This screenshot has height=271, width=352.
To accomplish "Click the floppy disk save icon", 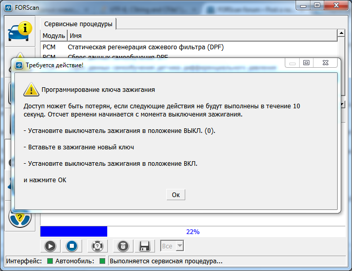I will tap(145, 246).
